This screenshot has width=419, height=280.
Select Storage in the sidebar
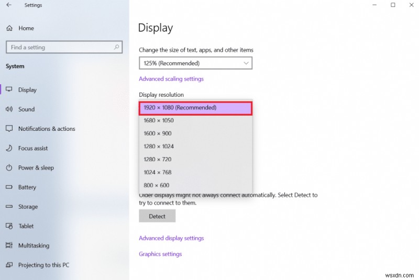[28, 207]
